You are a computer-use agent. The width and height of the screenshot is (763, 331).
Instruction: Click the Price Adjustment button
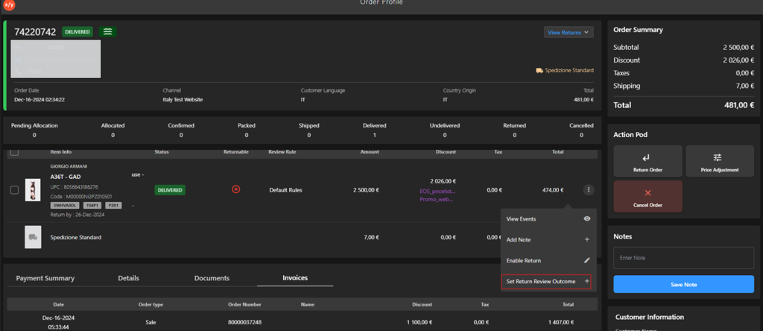point(719,161)
